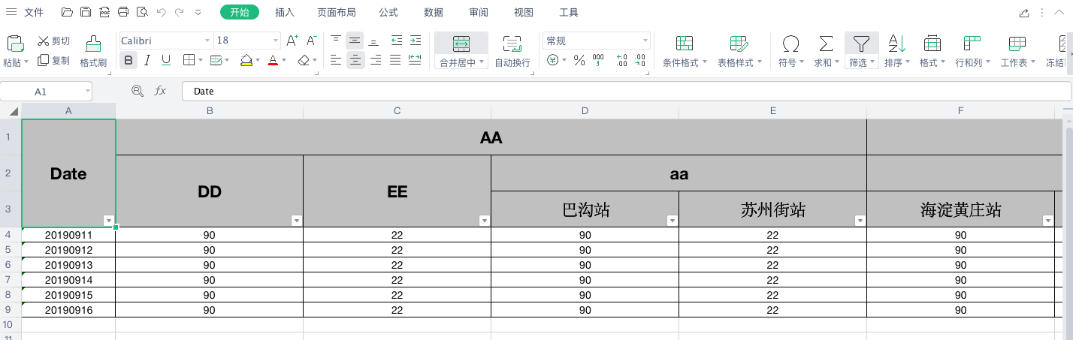
Task: Open filter dropdown on DD column
Action: [x=296, y=221]
